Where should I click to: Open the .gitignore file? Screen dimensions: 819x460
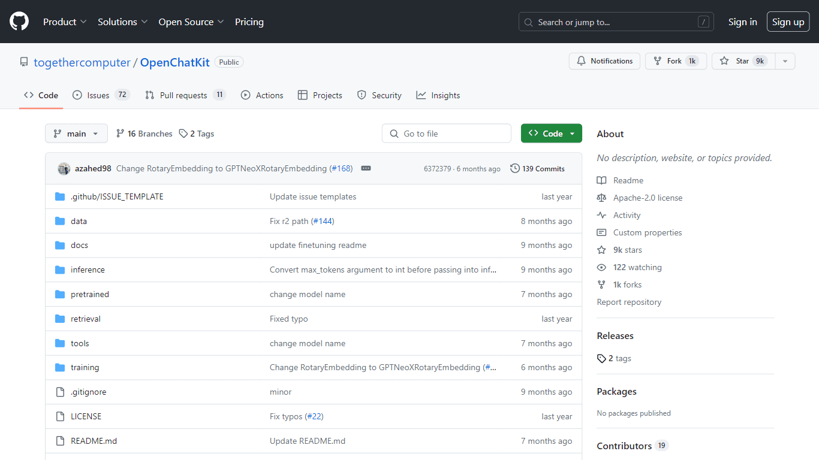[x=88, y=392]
